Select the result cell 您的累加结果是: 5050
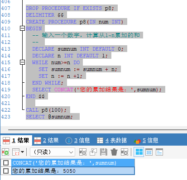 [73, 171]
